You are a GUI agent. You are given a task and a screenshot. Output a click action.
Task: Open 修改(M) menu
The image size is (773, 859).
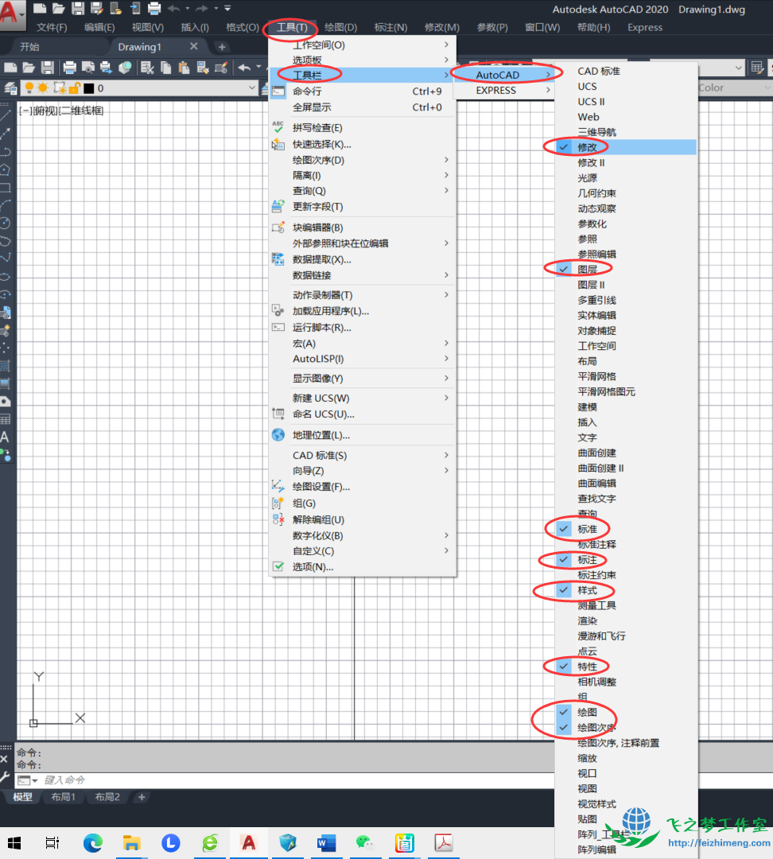point(442,27)
